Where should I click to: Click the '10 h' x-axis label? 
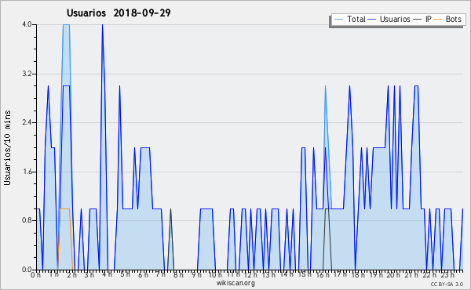pos(215,275)
